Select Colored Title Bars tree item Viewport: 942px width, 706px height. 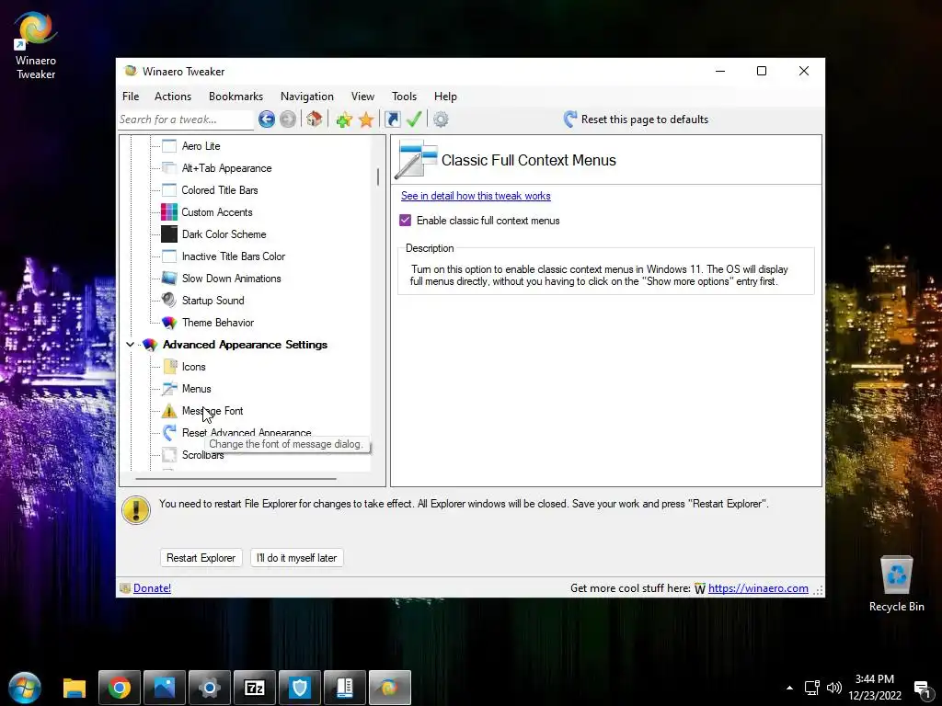coord(220,190)
